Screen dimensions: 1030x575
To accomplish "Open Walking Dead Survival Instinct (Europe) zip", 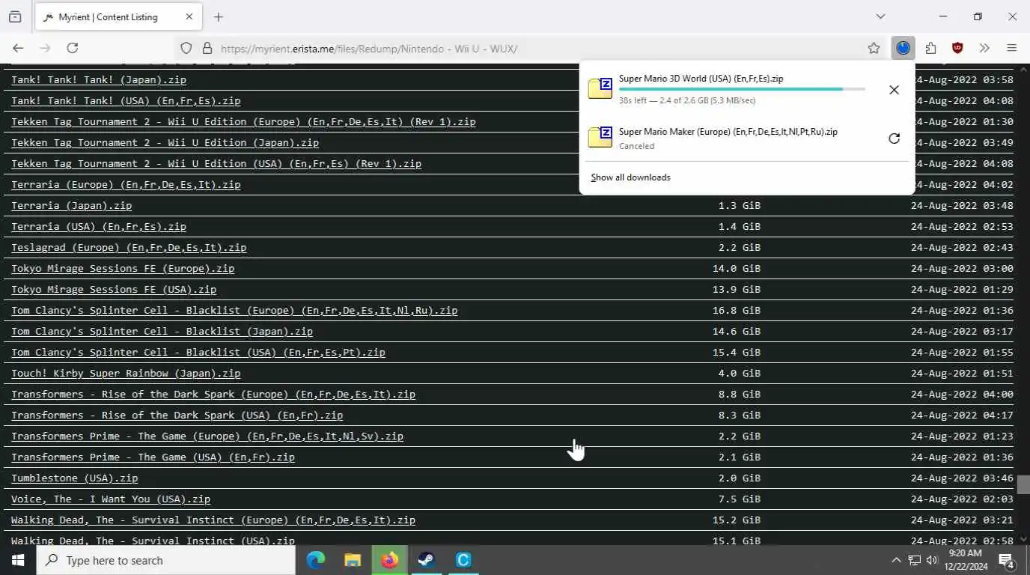I will point(213,520).
